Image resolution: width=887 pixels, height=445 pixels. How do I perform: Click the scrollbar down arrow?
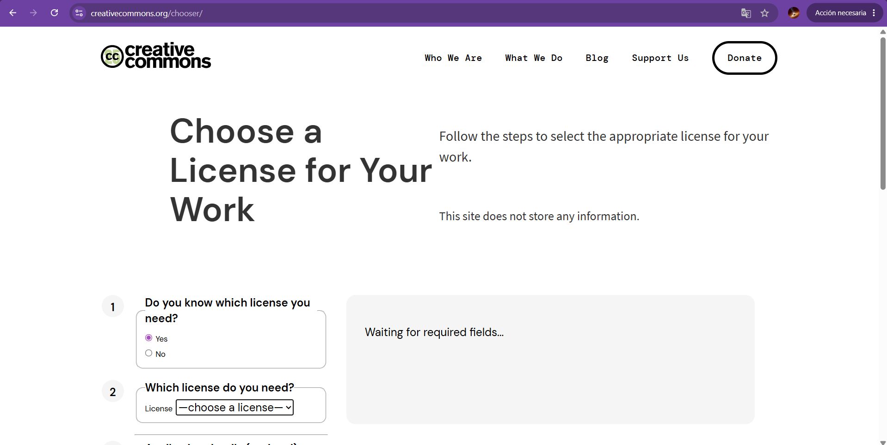(883, 442)
